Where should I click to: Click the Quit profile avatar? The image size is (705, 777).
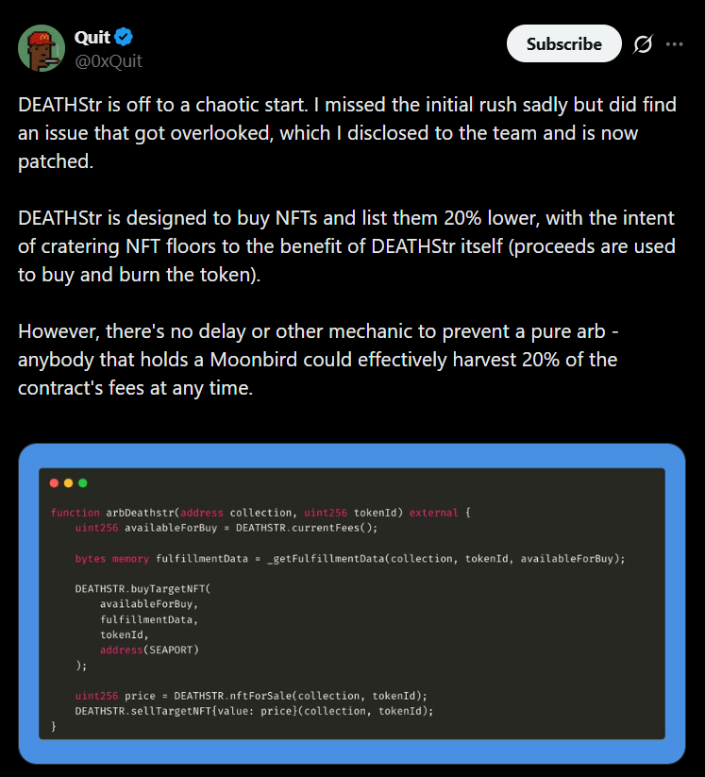42,47
